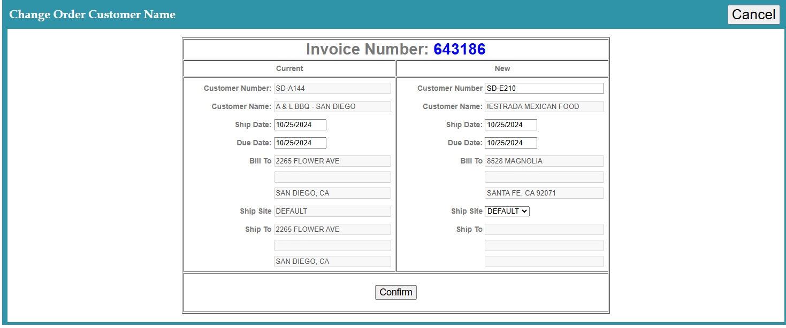Image resolution: width=786 pixels, height=328 pixels.
Task: Click the Ship Date field under Current
Action: [300, 124]
